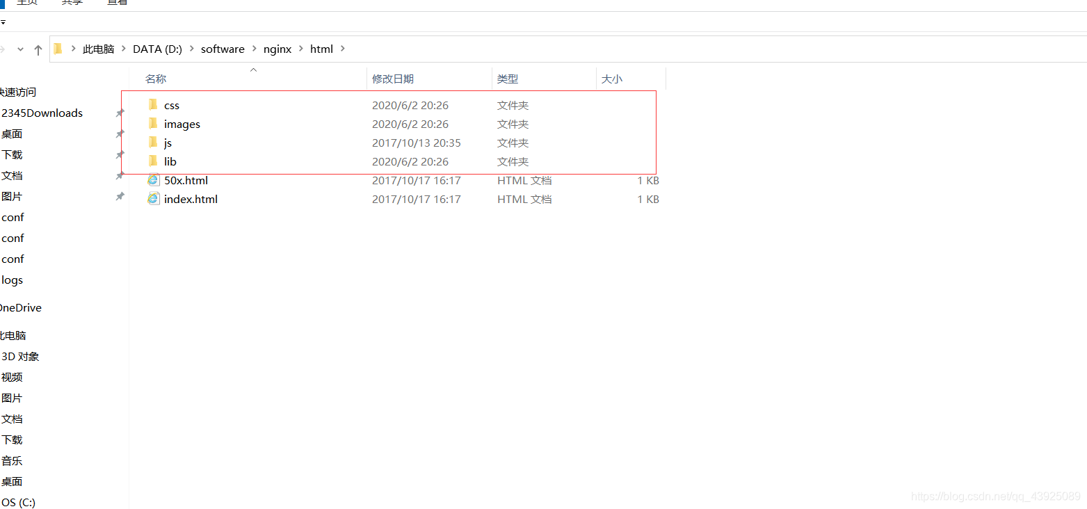This screenshot has width=1087, height=509.
Task: Navigate to the software breadcrumb
Action: point(223,49)
